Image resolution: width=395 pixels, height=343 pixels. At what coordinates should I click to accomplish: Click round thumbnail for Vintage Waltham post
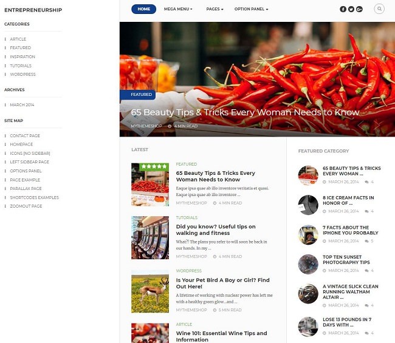point(308,294)
